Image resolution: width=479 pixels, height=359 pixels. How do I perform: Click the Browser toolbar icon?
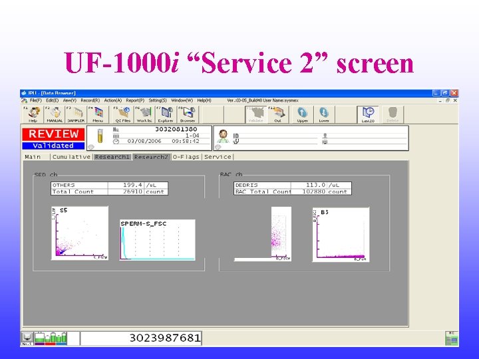187,114
